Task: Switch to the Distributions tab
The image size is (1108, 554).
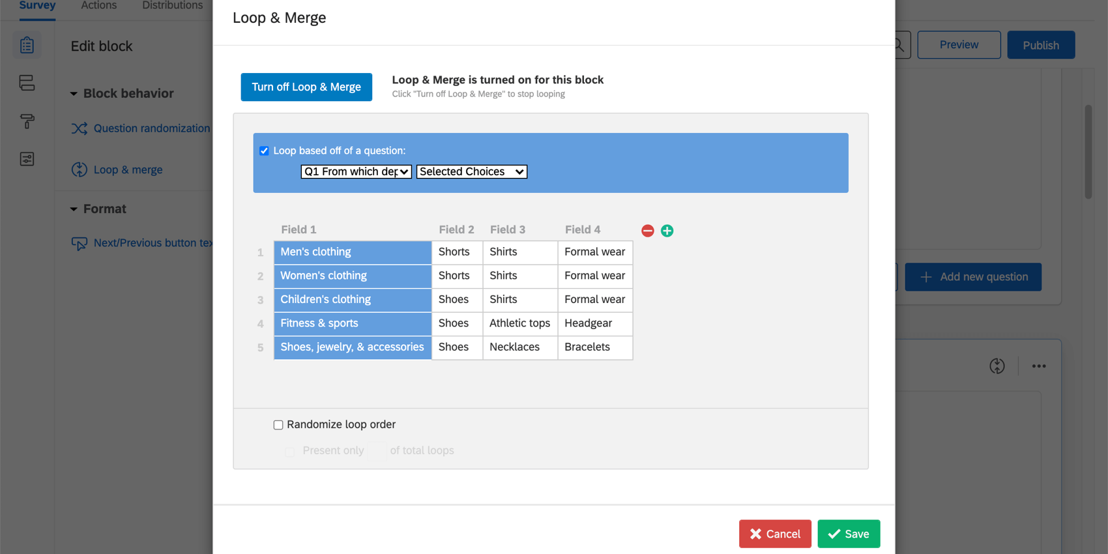Action: tap(173, 6)
